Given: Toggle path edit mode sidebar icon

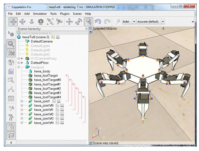Looking at the screenshot, I should coord(11,89).
